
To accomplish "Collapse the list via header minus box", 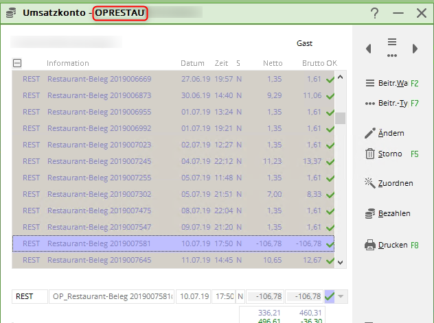I will tap(17, 63).
